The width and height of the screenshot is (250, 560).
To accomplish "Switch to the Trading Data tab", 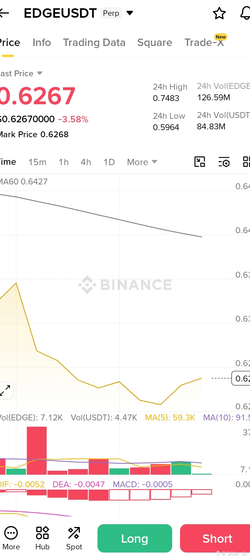I will (94, 42).
